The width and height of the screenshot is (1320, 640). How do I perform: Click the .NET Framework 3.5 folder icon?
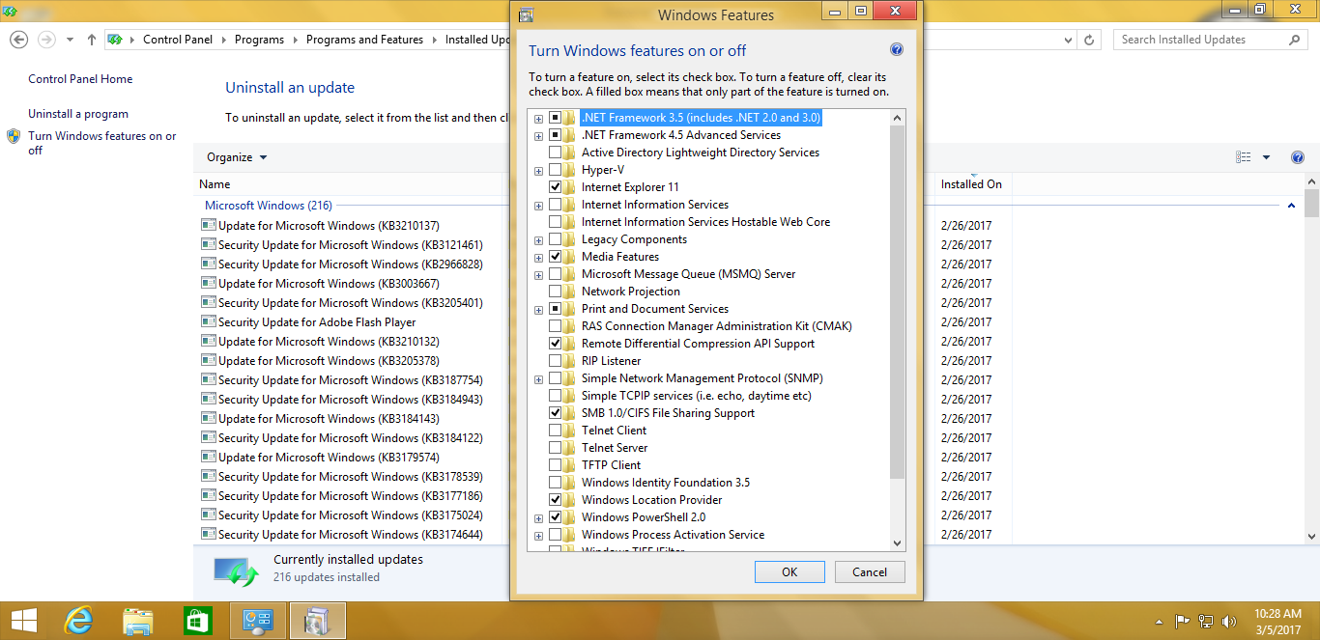[x=570, y=118]
